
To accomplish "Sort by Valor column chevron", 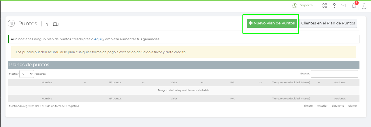I will [202, 82].
